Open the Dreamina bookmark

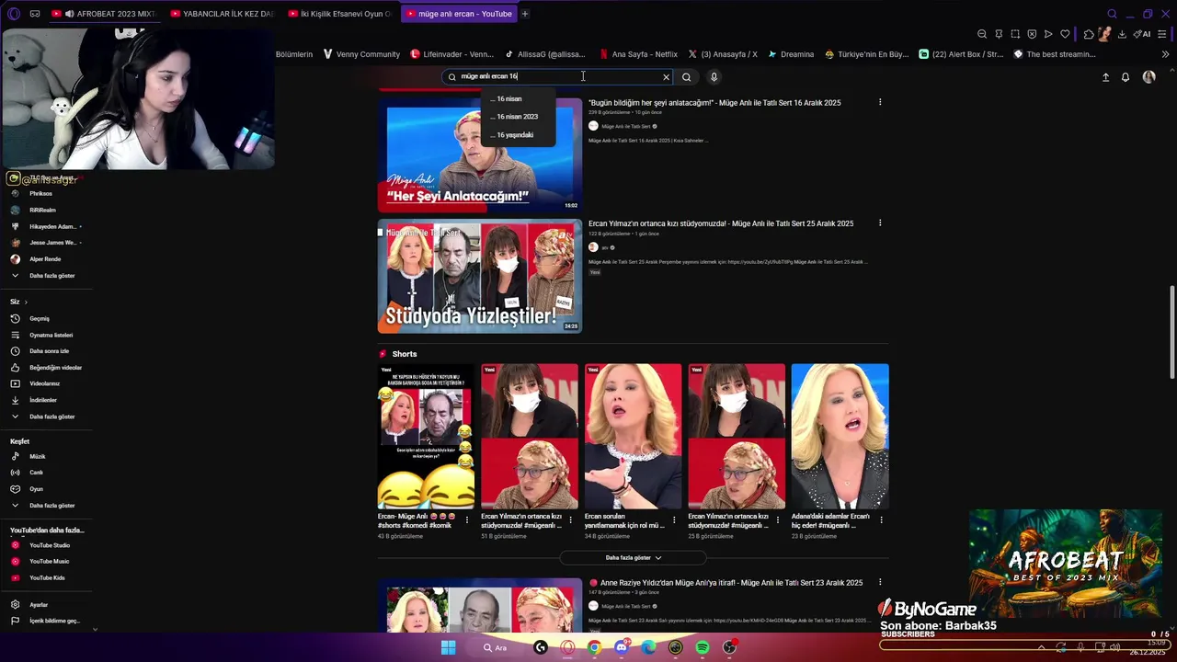pos(791,54)
